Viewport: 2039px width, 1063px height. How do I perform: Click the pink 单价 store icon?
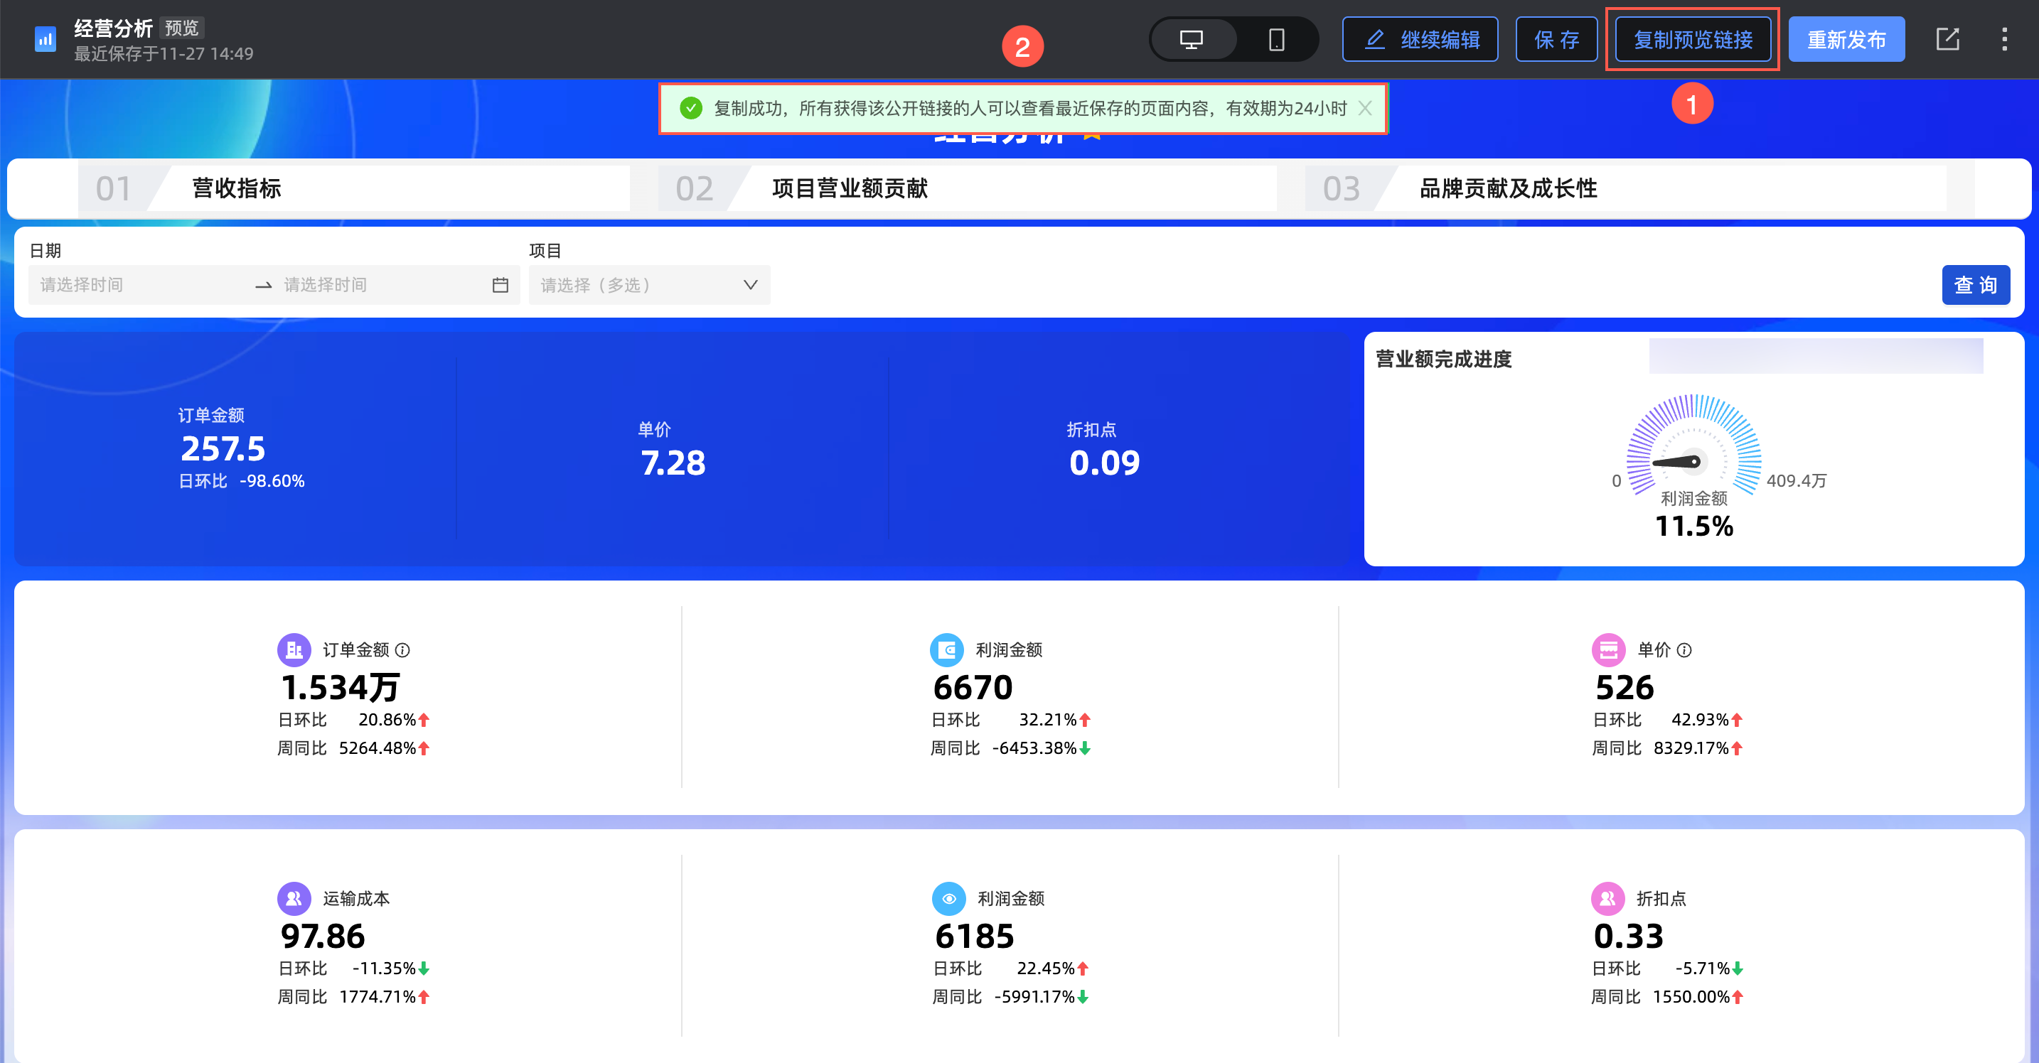point(1608,650)
